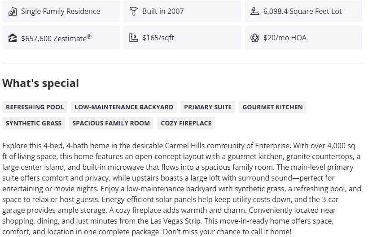Click the Single Family Residence building icon

(x=13, y=11)
